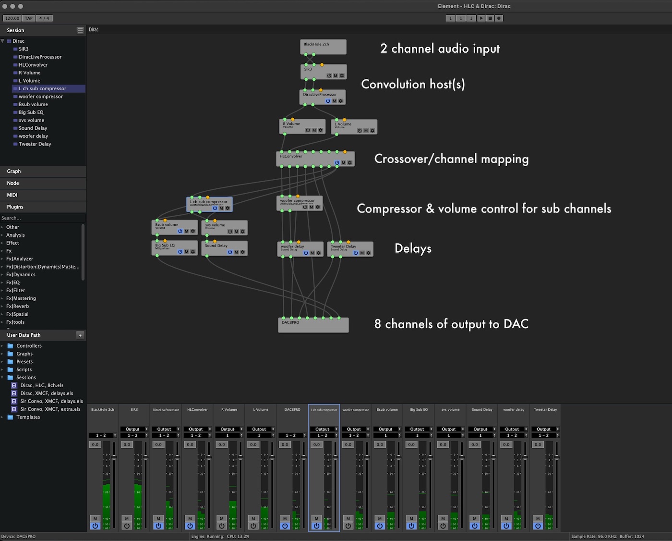The width and height of the screenshot is (672, 541).
Task: Click the plugin list scrollbar
Action: tap(84, 252)
